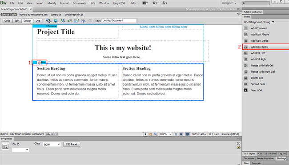Switch to the Snippets tab
This screenshot has width=289, height=165.
pyautogui.click(x=257, y=163)
